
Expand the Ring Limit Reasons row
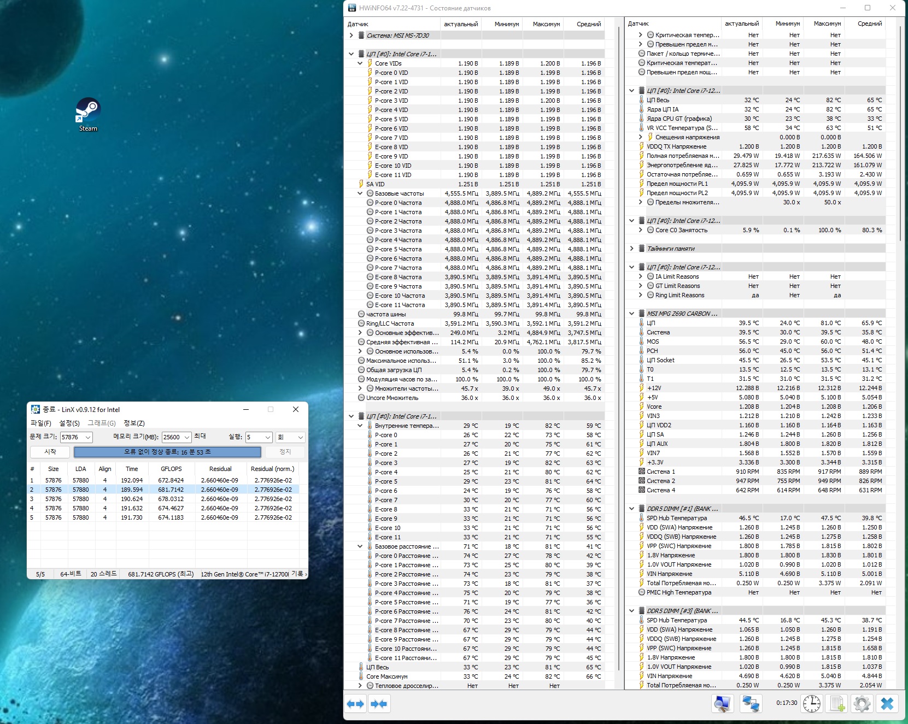pos(641,295)
